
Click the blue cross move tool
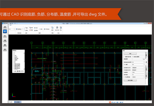coord(36,28)
